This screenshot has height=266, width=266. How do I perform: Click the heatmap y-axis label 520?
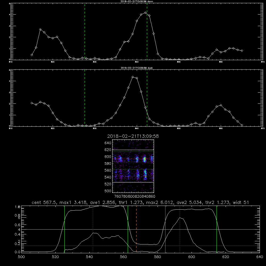point(108,184)
